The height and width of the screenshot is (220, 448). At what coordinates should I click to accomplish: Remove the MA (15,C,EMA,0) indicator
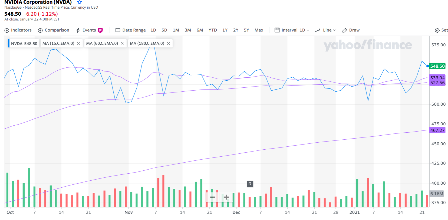[x=79, y=43]
